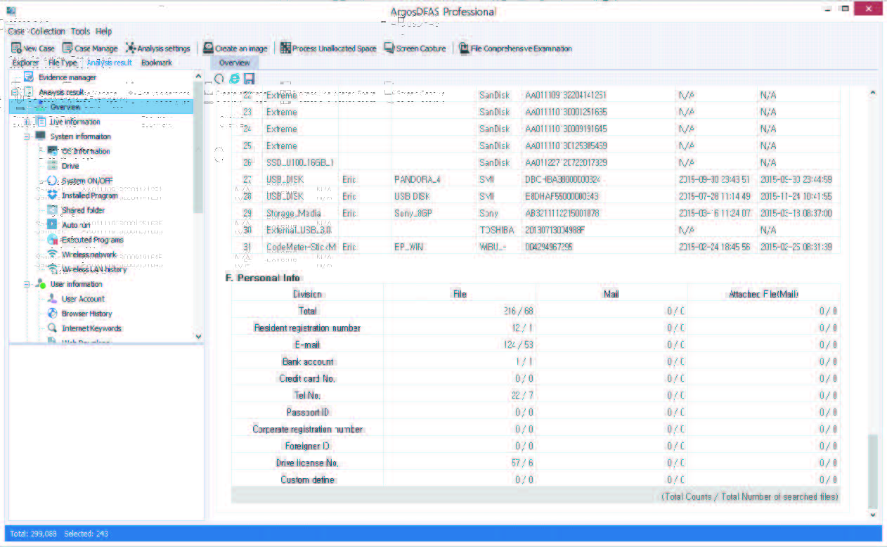Click the refresh icon above the overview report

219,79
